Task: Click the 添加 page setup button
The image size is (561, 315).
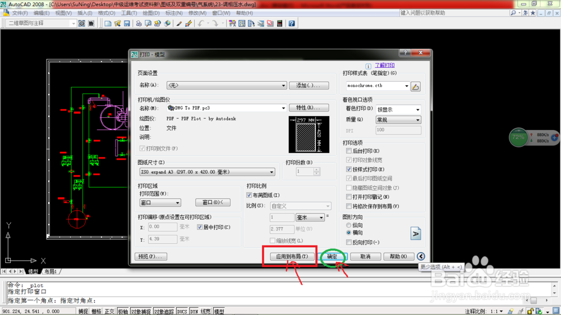Action: click(x=309, y=85)
